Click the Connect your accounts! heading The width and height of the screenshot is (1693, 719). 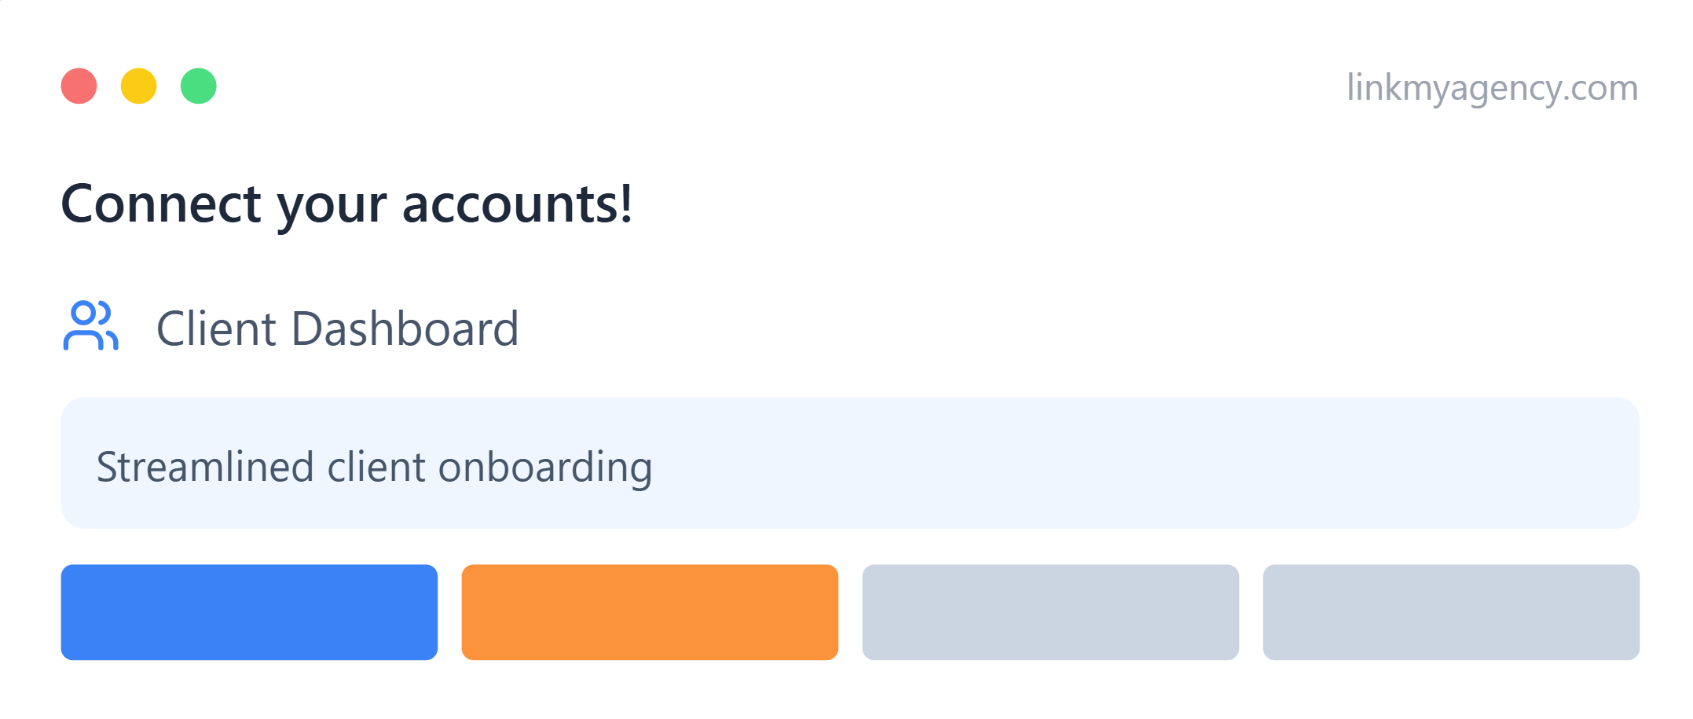pos(346,204)
